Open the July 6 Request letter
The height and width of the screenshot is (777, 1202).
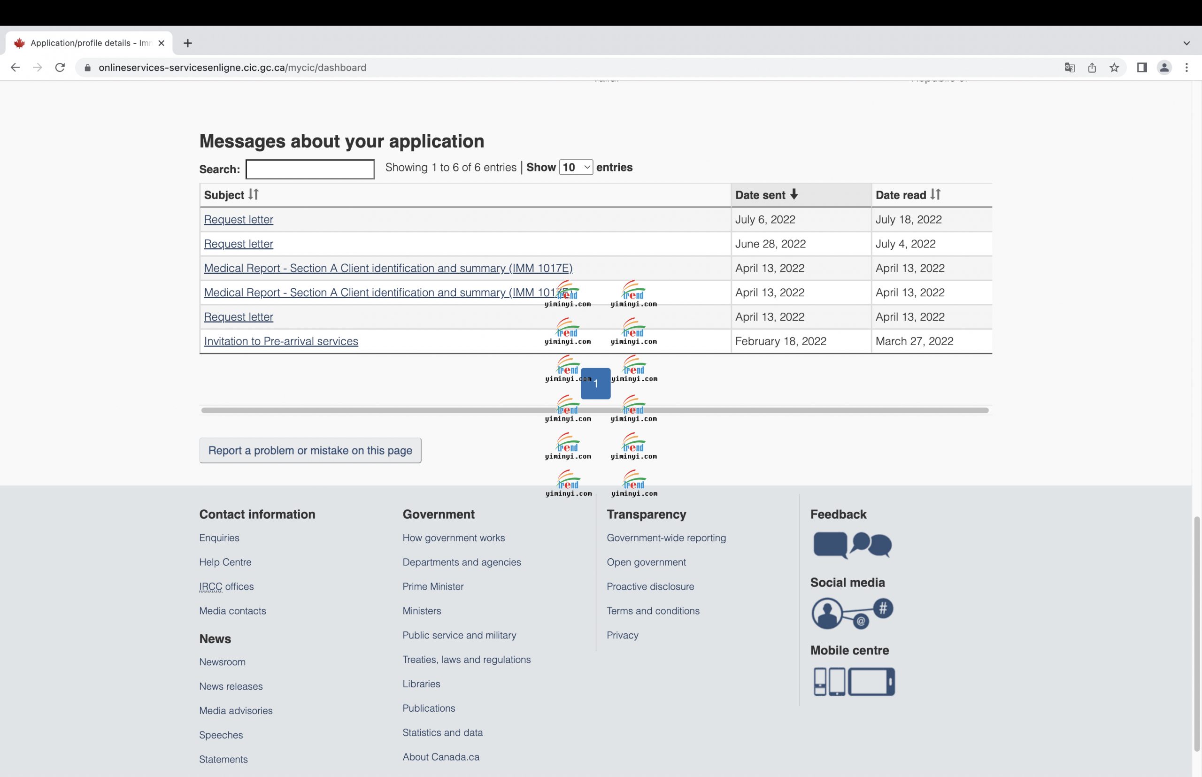tap(238, 219)
